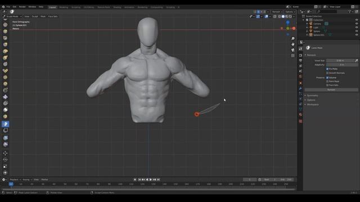Open the Options dropdown in viewport header
Screen dimensions: 360x202
290,12
